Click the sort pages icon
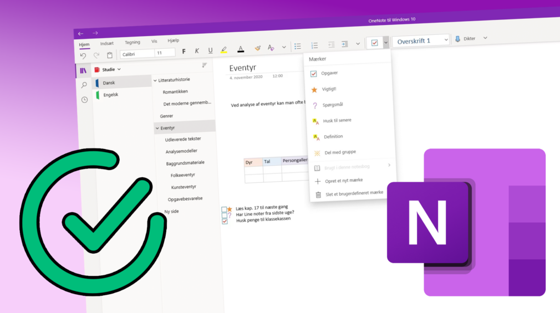The width and height of the screenshot is (560, 313). 204,65
